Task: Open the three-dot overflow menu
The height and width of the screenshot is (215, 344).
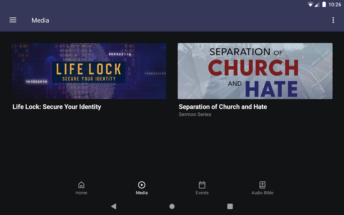Action: tap(333, 20)
